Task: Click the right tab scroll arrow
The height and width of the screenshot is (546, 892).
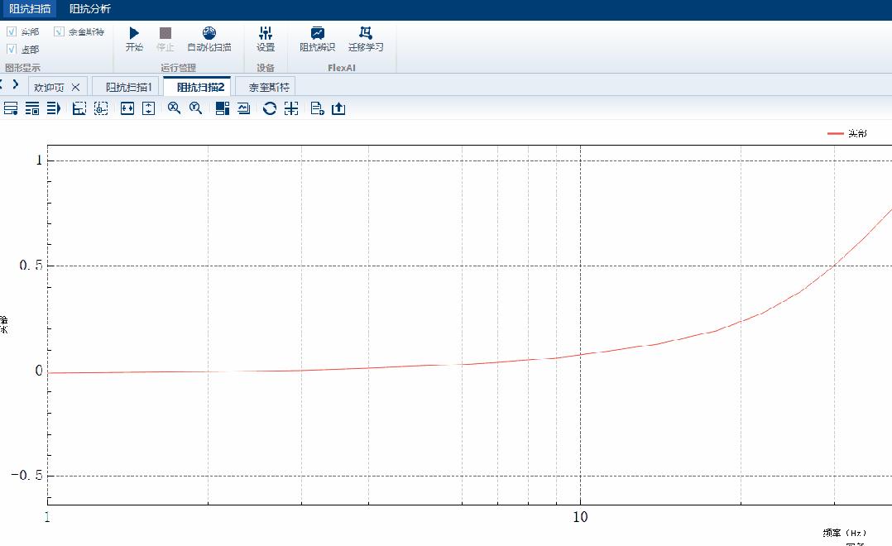Action: (x=18, y=85)
